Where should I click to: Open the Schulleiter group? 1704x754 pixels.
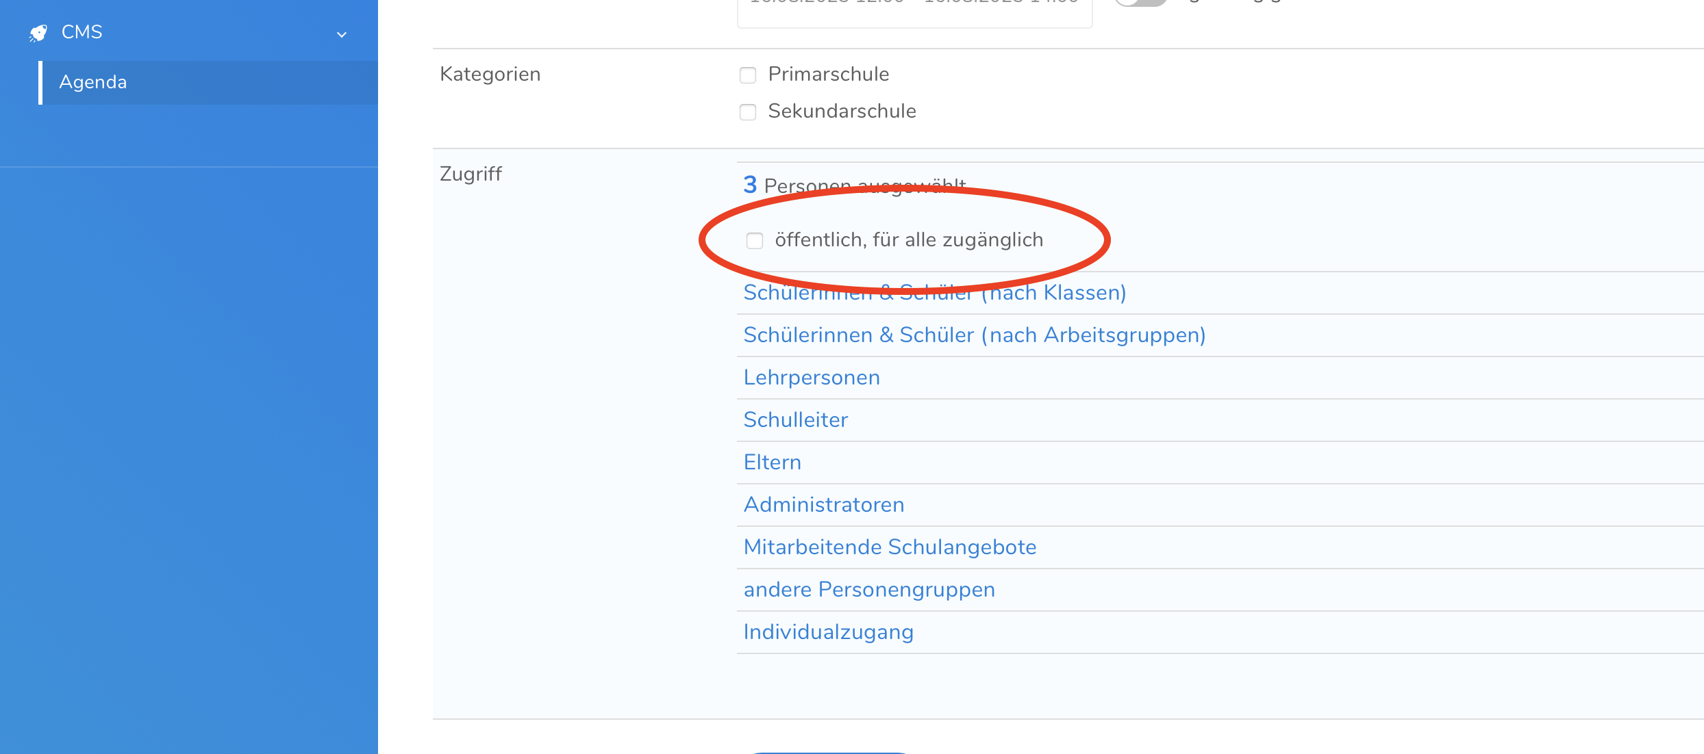coord(795,420)
